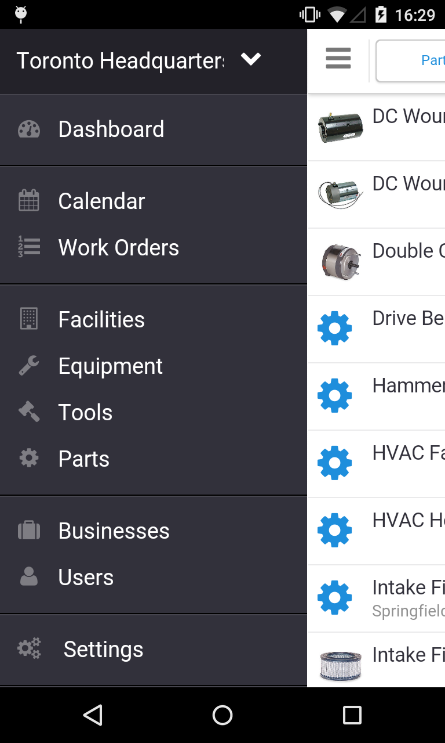This screenshot has height=743, width=445.
Task: Open the Parts menu item
Action: coord(84,459)
